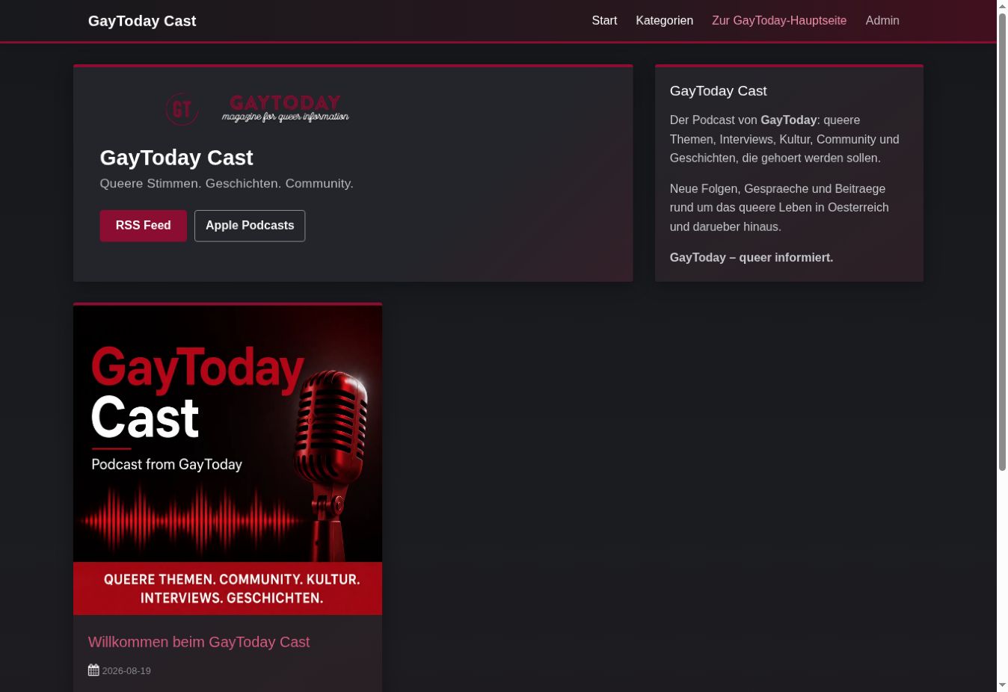Click the GayToday Cast hero heading
1008x692 pixels.
[x=176, y=158]
